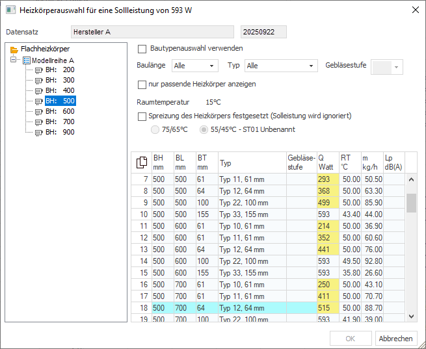Click radiator icon beside BH: 300
The width and height of the screenshot is (426, 349).
pos(39,81)
